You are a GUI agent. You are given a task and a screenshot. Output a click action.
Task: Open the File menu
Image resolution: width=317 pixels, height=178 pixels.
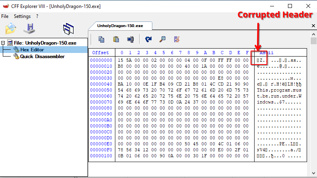(x=5, y=16)
